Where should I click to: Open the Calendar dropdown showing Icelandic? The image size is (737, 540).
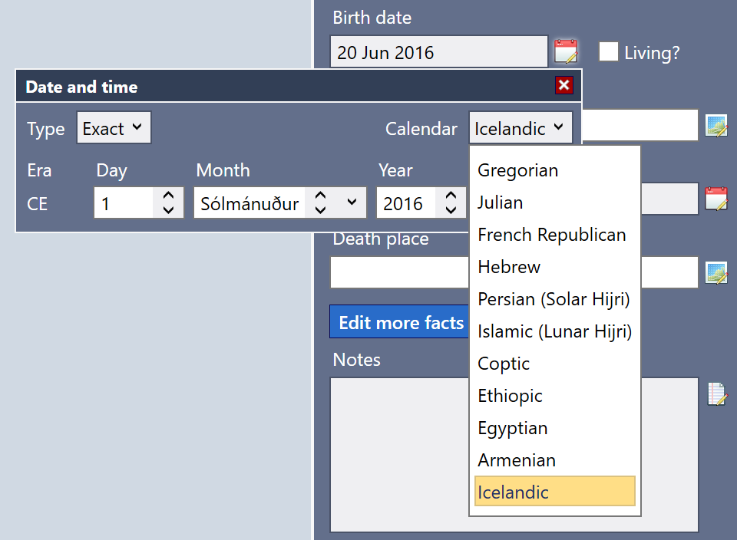tap(521, 127)
